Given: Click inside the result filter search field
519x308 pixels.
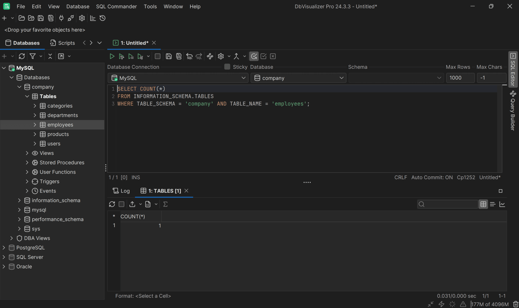Looking at the screenshot, I should (x=449, y=204).
